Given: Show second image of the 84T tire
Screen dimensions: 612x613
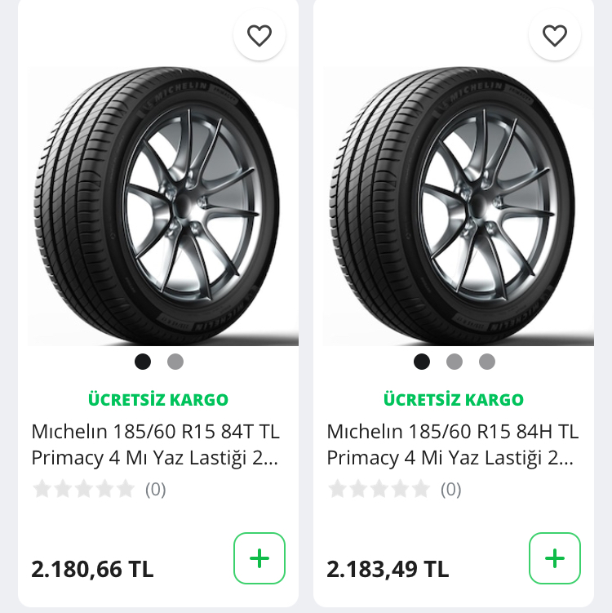Looking at the screenshot, I should [x=175, y=362].
